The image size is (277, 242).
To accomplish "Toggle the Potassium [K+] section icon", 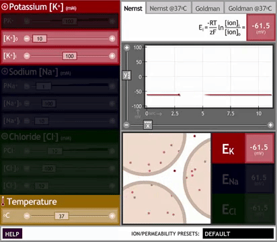I will (5, 7).
